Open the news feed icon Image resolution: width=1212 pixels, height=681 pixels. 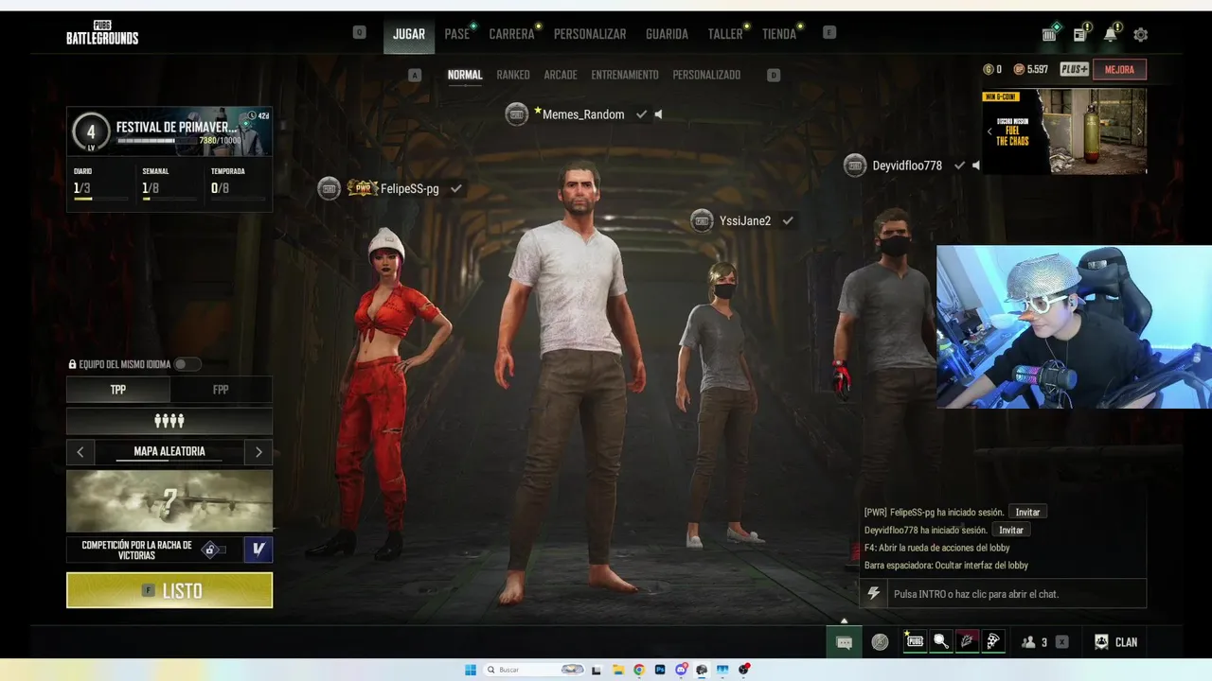click(x=1079, y=35)
